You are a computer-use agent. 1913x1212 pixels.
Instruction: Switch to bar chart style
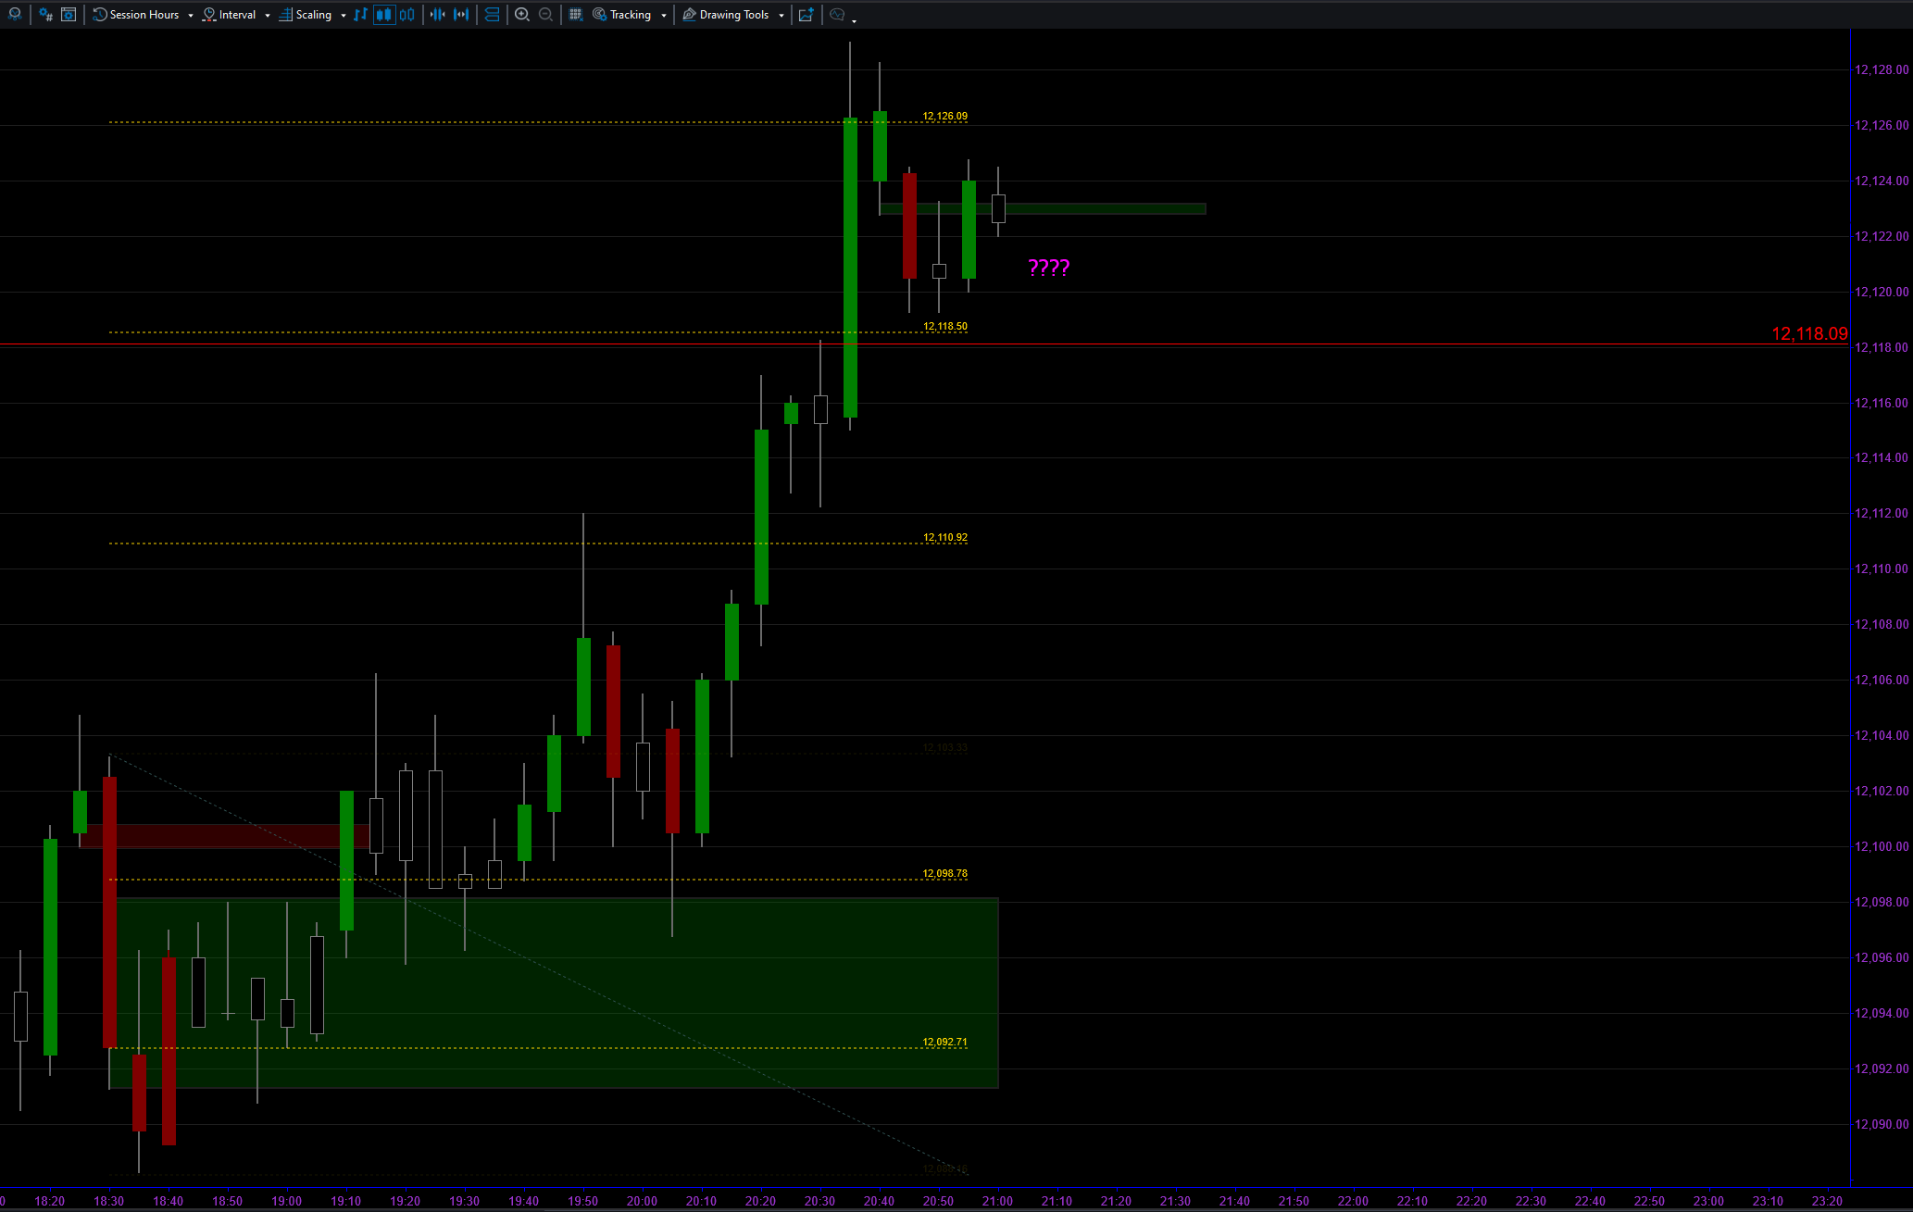coord(360,14)
